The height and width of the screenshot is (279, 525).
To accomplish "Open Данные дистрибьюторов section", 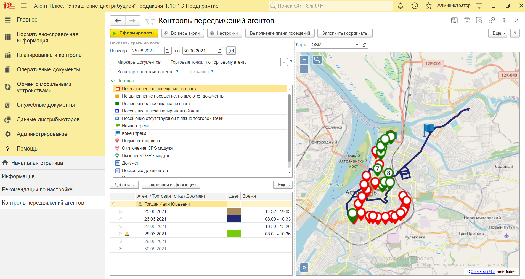I will (x=48, y=120).
